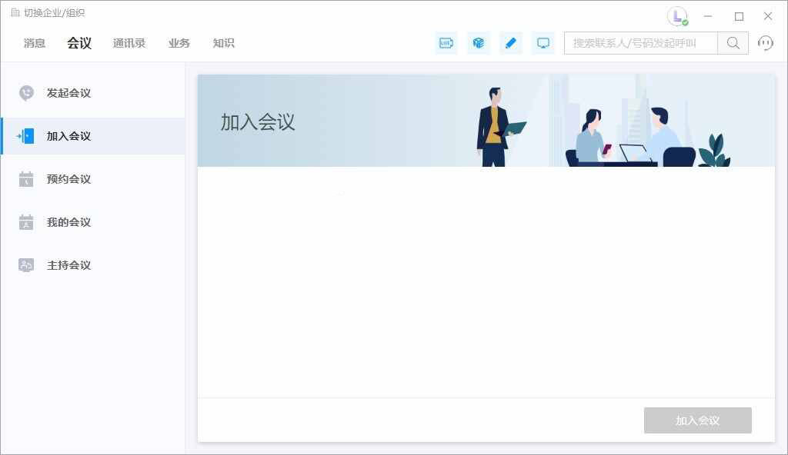Viewport: 788px width, 455px height.
Task: Click the 预约会议 calendar icon
Action: click(x=25, y=178)
